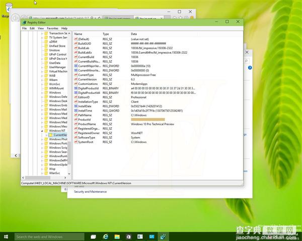Select the BuildGUID value icon

(x=76, y=44)
